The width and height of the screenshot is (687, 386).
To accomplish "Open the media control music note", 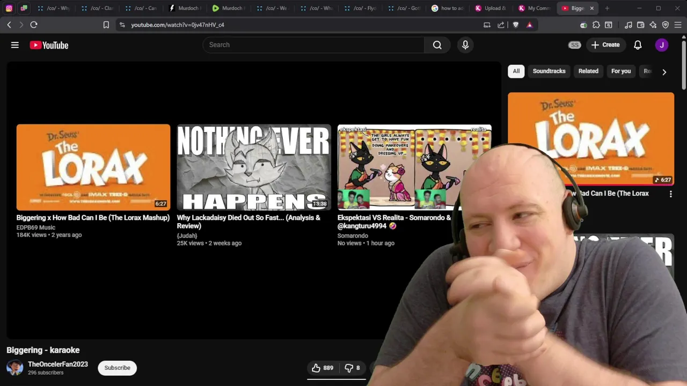I will 628,25.
